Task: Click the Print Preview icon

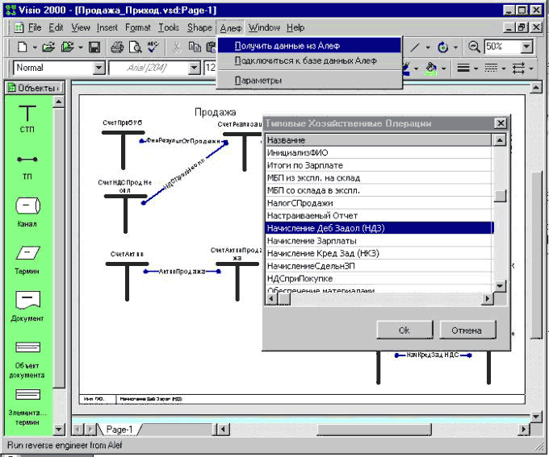Action: pyautogui.click(x=135, y=47)
